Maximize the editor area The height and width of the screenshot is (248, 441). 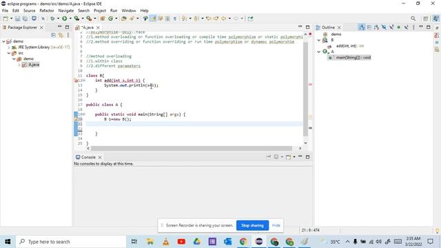pyautogui.click(x=308, y=27)
